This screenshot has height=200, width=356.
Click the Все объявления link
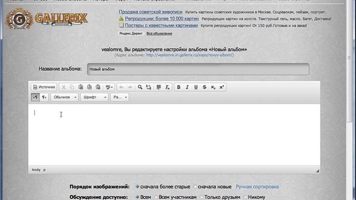pos(159,33)
